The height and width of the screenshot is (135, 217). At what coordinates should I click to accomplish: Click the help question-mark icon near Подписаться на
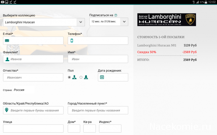116,15
